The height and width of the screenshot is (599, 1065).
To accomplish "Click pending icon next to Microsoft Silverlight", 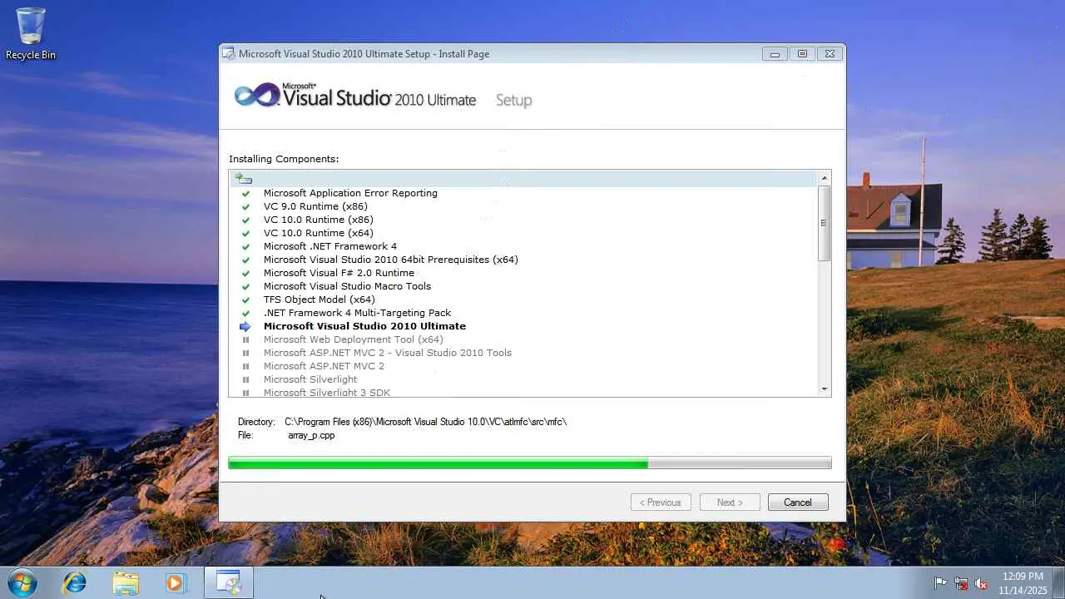I will click(245, 379).
